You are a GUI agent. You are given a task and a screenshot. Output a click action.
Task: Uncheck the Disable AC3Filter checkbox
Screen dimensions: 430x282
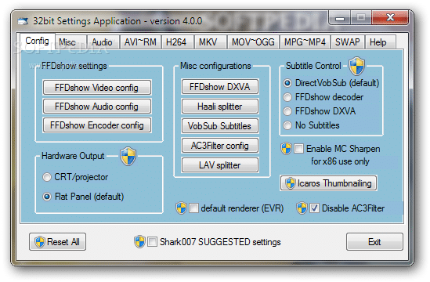tap(314, 208)
